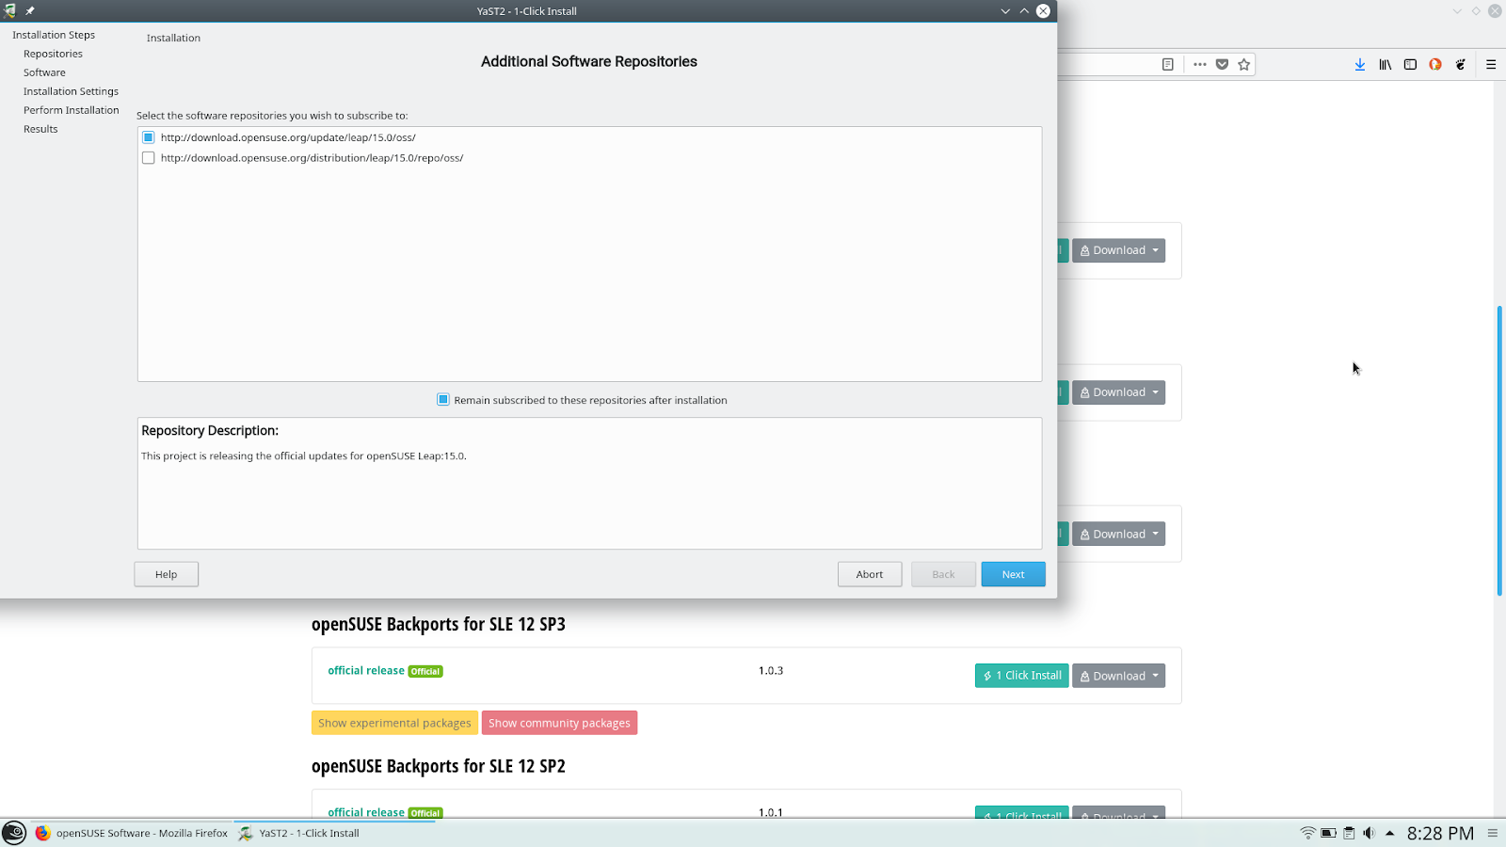
Task: Select Repositories in Installation Steps
Action: coord(53,54)
